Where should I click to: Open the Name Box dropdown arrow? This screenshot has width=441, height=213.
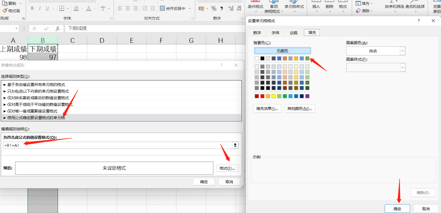coord(17,29)
